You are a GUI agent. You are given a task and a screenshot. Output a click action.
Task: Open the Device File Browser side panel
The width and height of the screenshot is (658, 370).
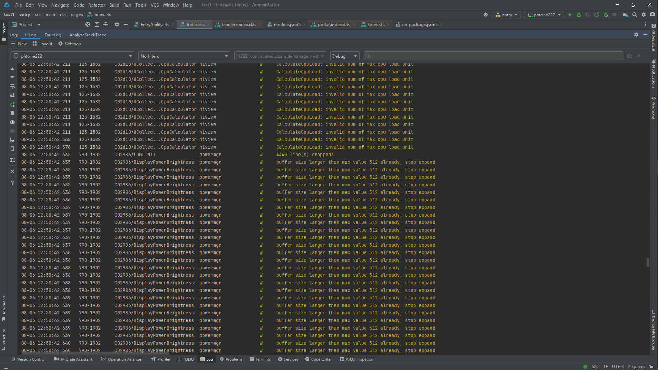pos(654,330)
